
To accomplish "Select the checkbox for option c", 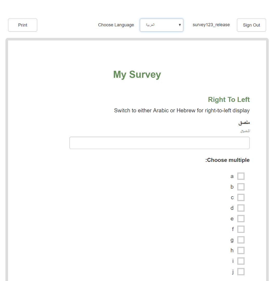I will click(x=241, y=197).
